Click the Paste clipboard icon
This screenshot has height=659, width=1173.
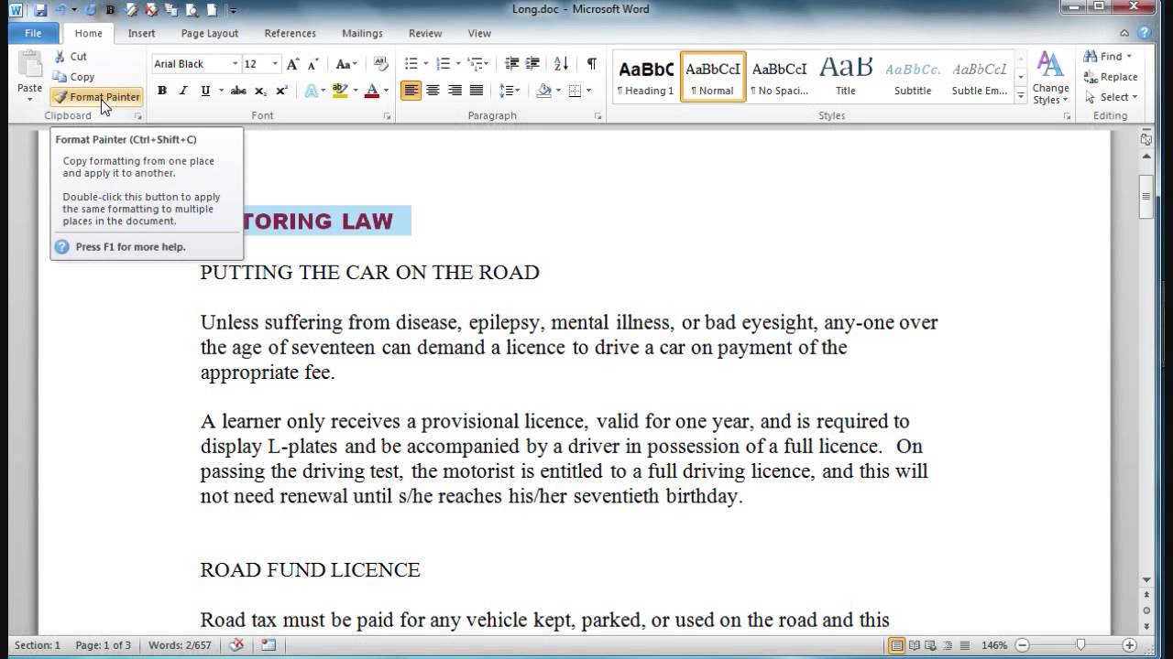(30, 65)
